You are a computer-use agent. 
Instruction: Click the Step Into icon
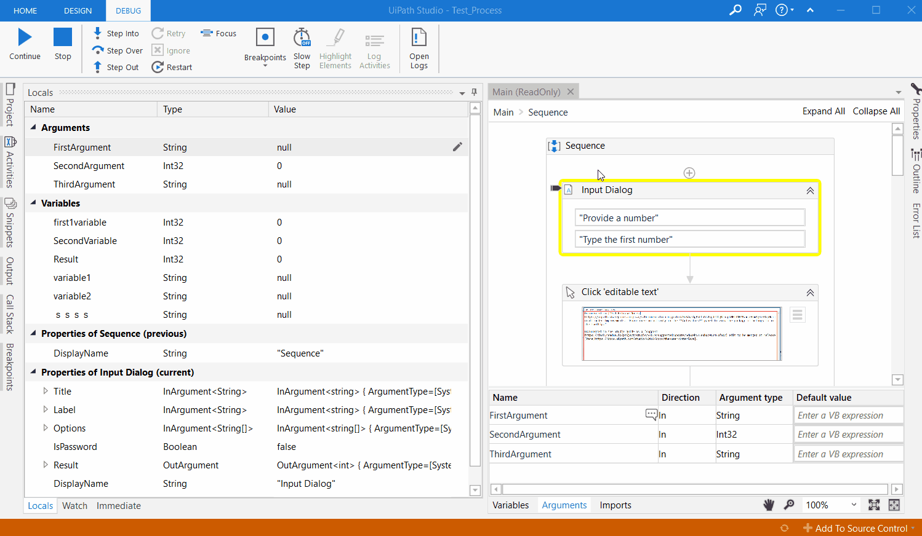click(98, 33)
